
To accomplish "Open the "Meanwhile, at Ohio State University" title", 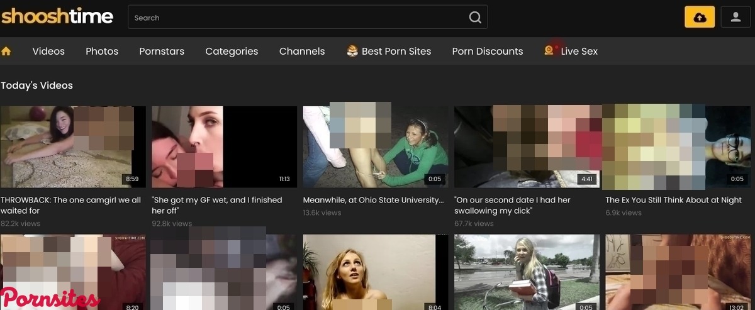I will 373,200.
